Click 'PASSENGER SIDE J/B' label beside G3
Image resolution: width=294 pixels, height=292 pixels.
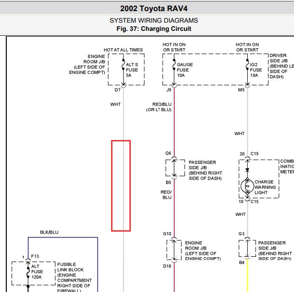point(275,251)
